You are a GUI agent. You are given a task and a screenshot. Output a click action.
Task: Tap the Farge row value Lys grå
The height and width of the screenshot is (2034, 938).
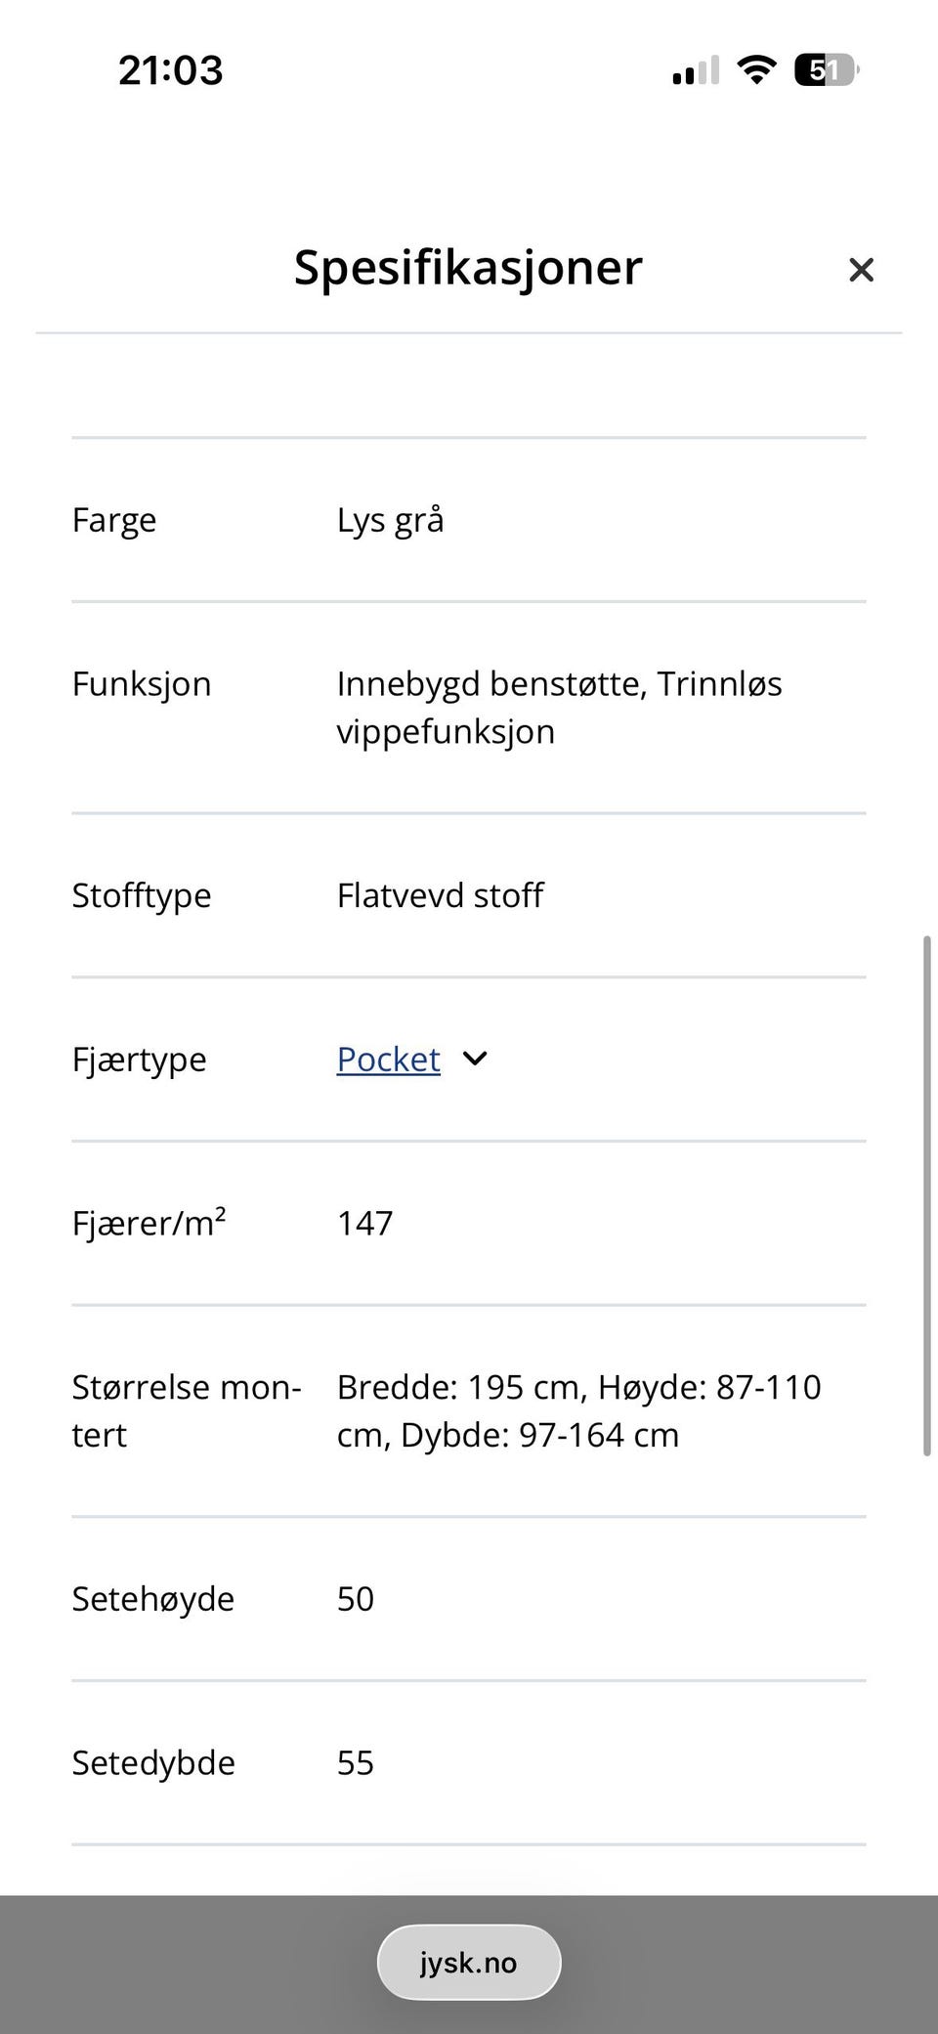coord(391,520)
